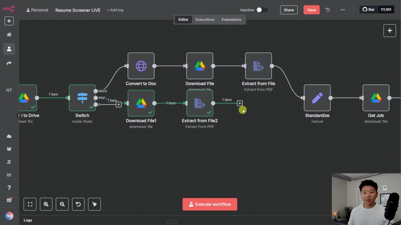Screen dimensions: 401x225
Task: Open the add node plus button top right
Action: click(x=390, y=31)
